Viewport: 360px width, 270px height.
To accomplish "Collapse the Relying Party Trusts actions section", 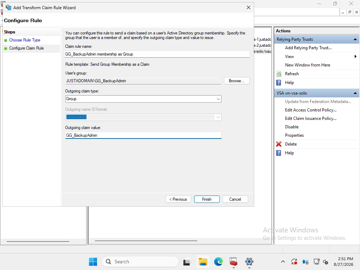I will tap(355, 39).
